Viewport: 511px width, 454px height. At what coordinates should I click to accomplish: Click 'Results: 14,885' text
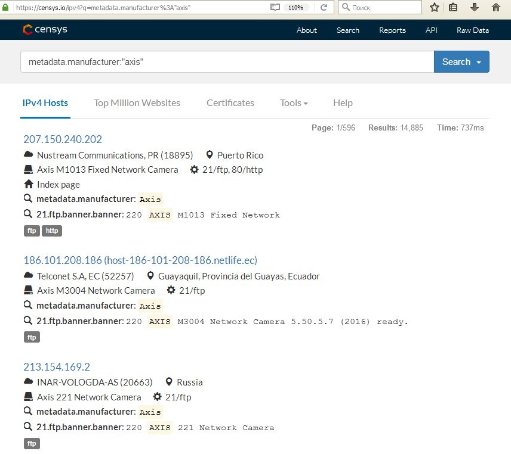[396, 128]
